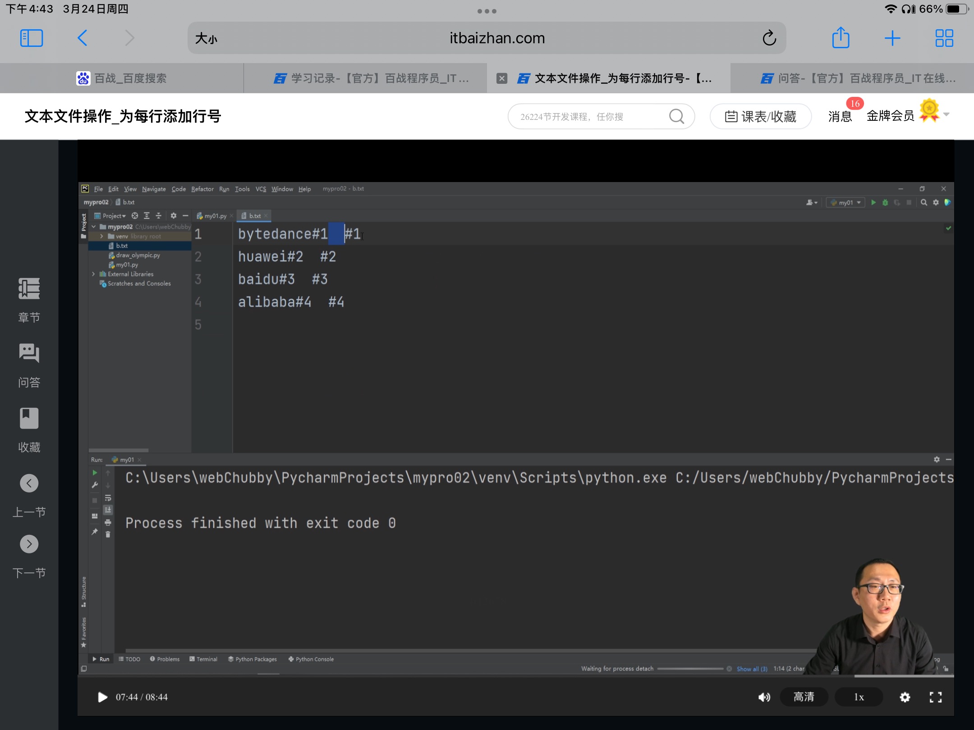Open a new Safari tab
974x730 pixels.
tap(892, 38)
